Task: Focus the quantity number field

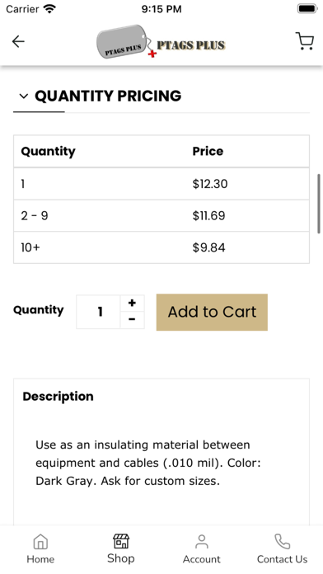Action: point(98,312)
